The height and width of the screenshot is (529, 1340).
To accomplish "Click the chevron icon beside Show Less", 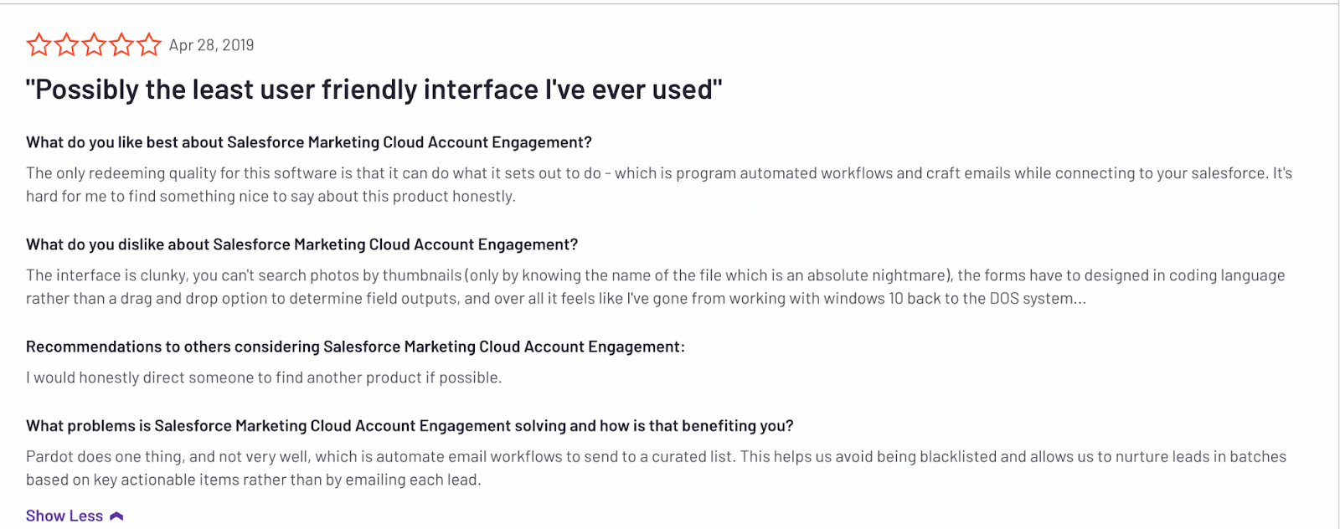I will point(116,516).
